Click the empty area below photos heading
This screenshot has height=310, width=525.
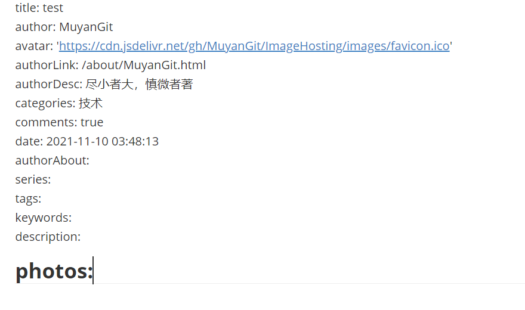[262, 297]
